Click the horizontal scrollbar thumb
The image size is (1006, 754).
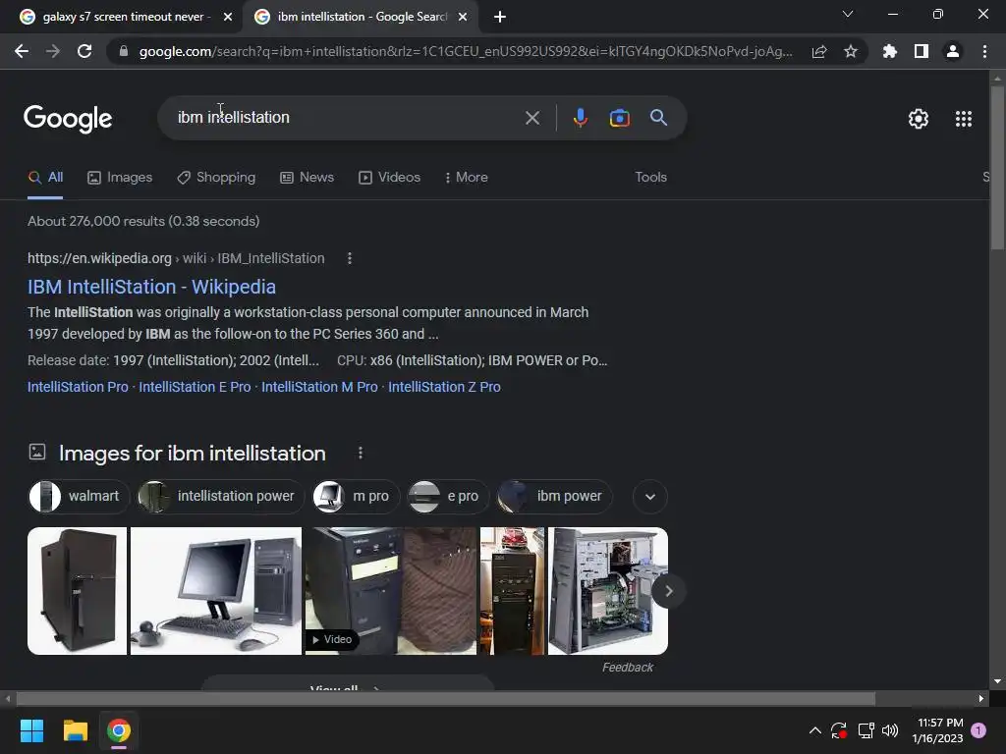[445, 699]
